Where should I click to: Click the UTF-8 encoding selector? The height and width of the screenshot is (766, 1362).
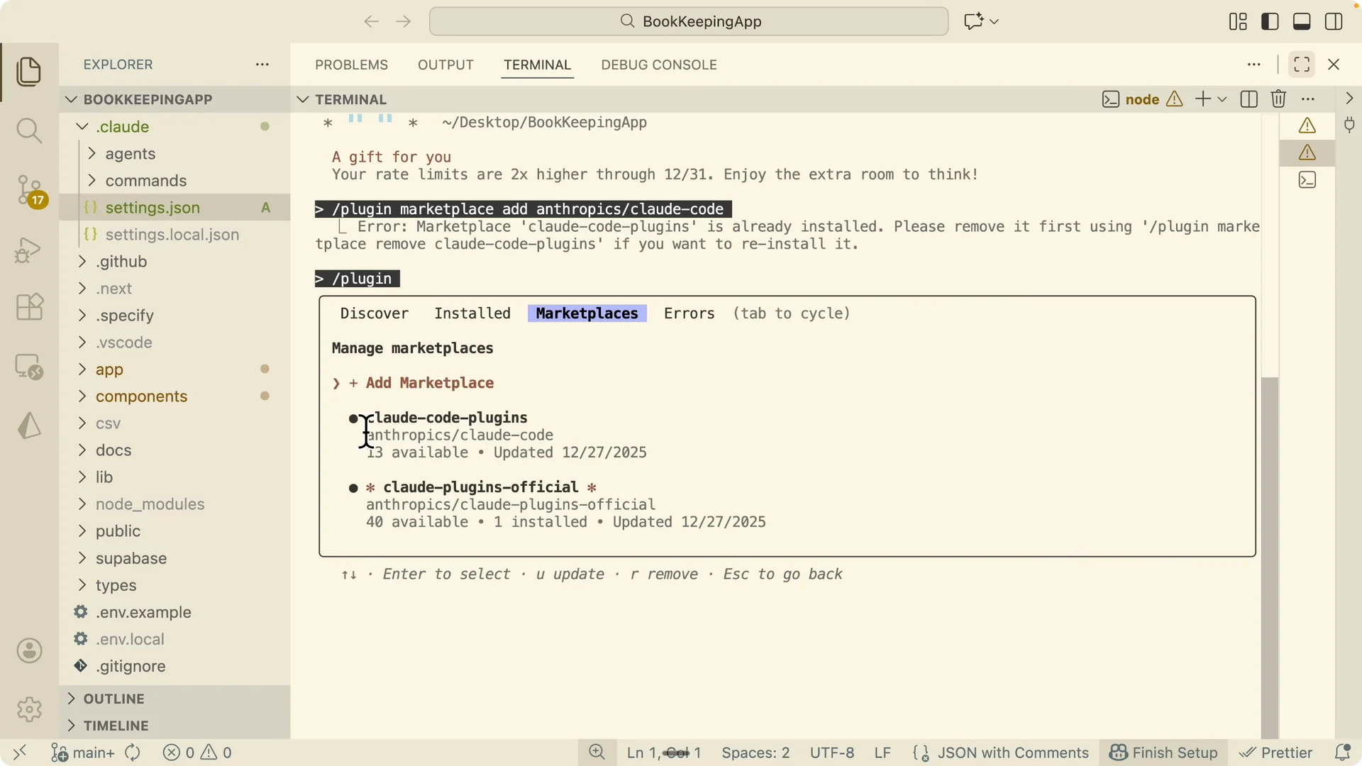pos(832,753)
